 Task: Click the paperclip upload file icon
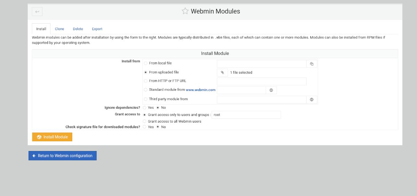point(222,73)
